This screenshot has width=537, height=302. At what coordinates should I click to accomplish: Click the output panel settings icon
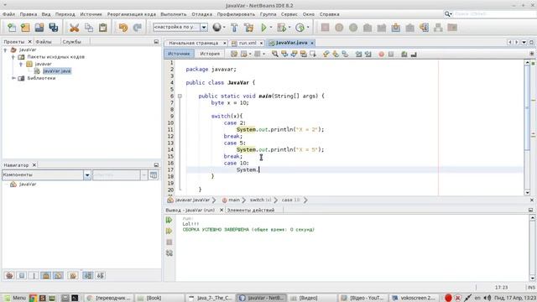[169, 253]
